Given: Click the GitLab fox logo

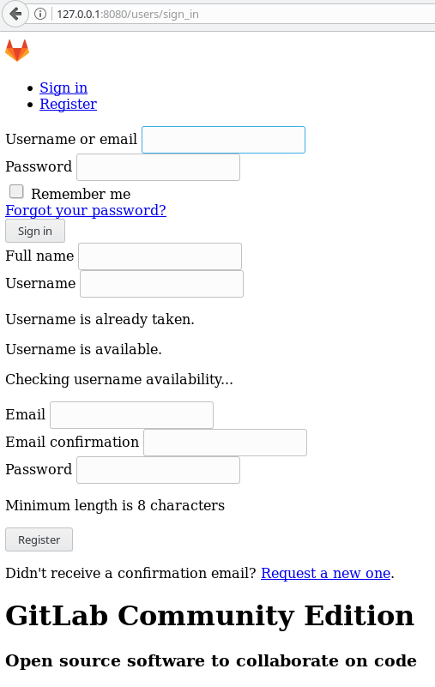Looking at the screenshot, I should 17,51.
